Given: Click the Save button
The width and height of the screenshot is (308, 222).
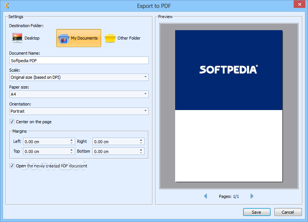Looking at the screenshot, I should pos(257,212).
